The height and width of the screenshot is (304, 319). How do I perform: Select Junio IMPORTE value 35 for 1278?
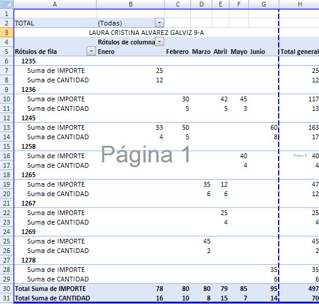coord(274,270)
